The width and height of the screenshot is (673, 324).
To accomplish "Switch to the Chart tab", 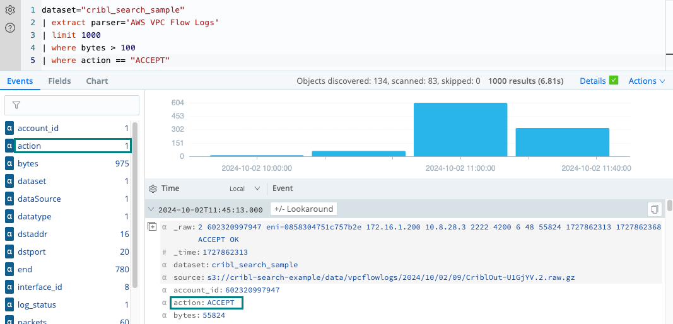I will click(97, 81).
